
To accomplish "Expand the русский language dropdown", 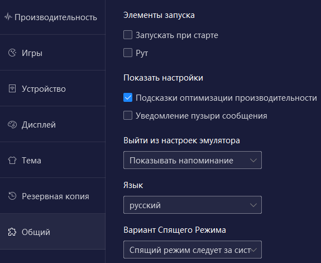I will point(193,205).
